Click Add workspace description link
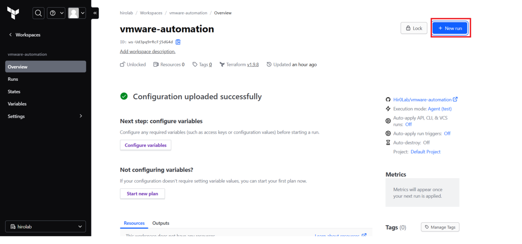This screenshot has width=522, height=244. click(x=148, y=51)
